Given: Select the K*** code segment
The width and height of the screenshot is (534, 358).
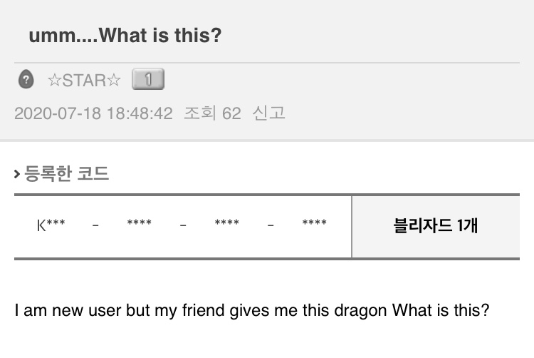Looking at the screenshot, I should click(x=51, y=226).
